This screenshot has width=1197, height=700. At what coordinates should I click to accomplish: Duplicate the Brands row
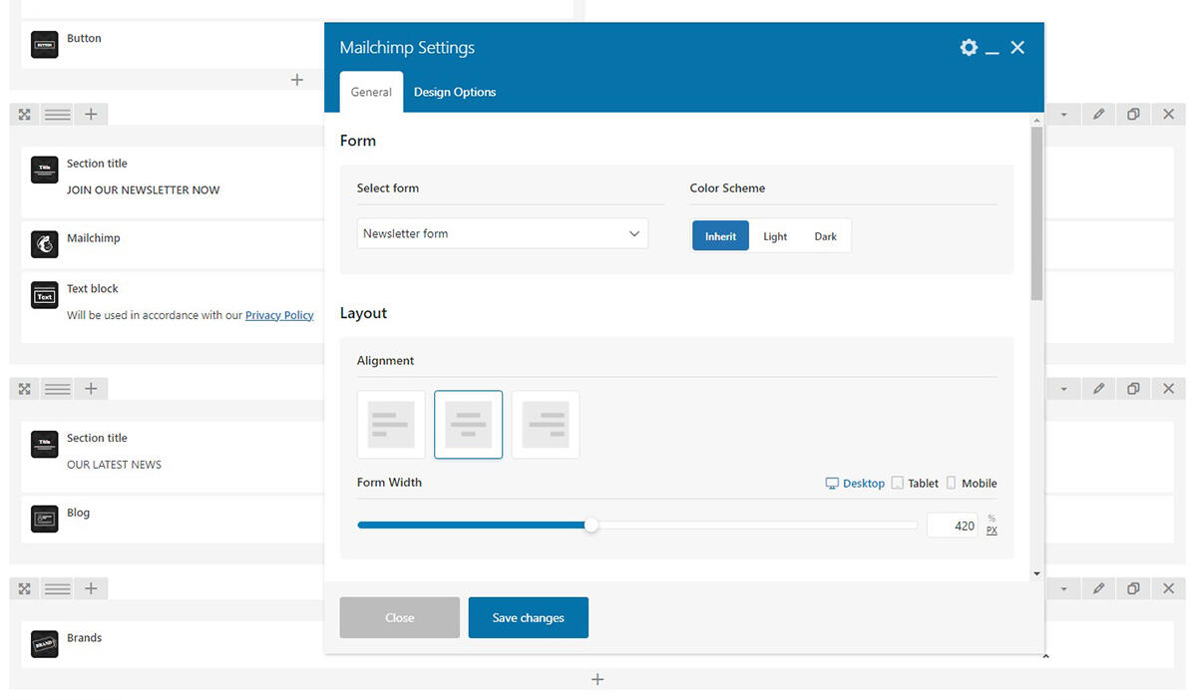click(1133, 588)
